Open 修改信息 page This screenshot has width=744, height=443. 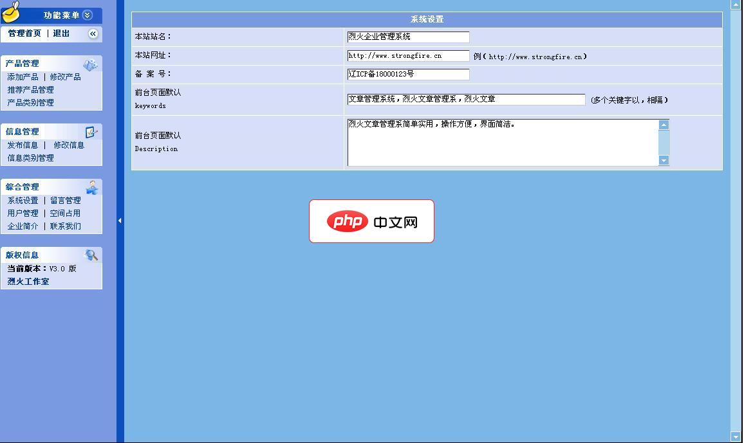(69, 145)
